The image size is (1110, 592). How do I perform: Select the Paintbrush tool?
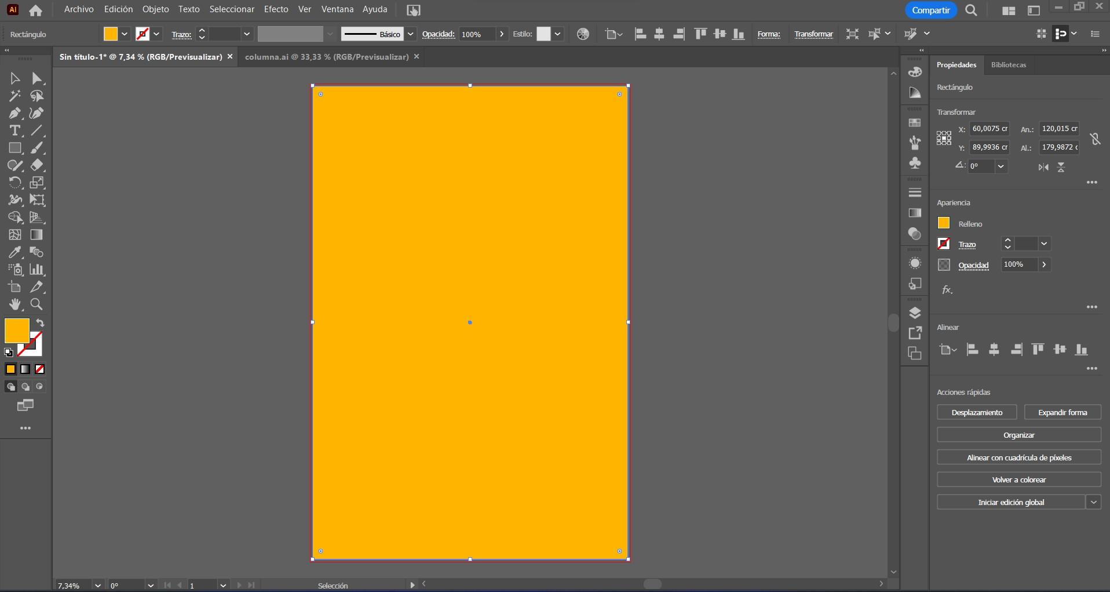point(37,148)
